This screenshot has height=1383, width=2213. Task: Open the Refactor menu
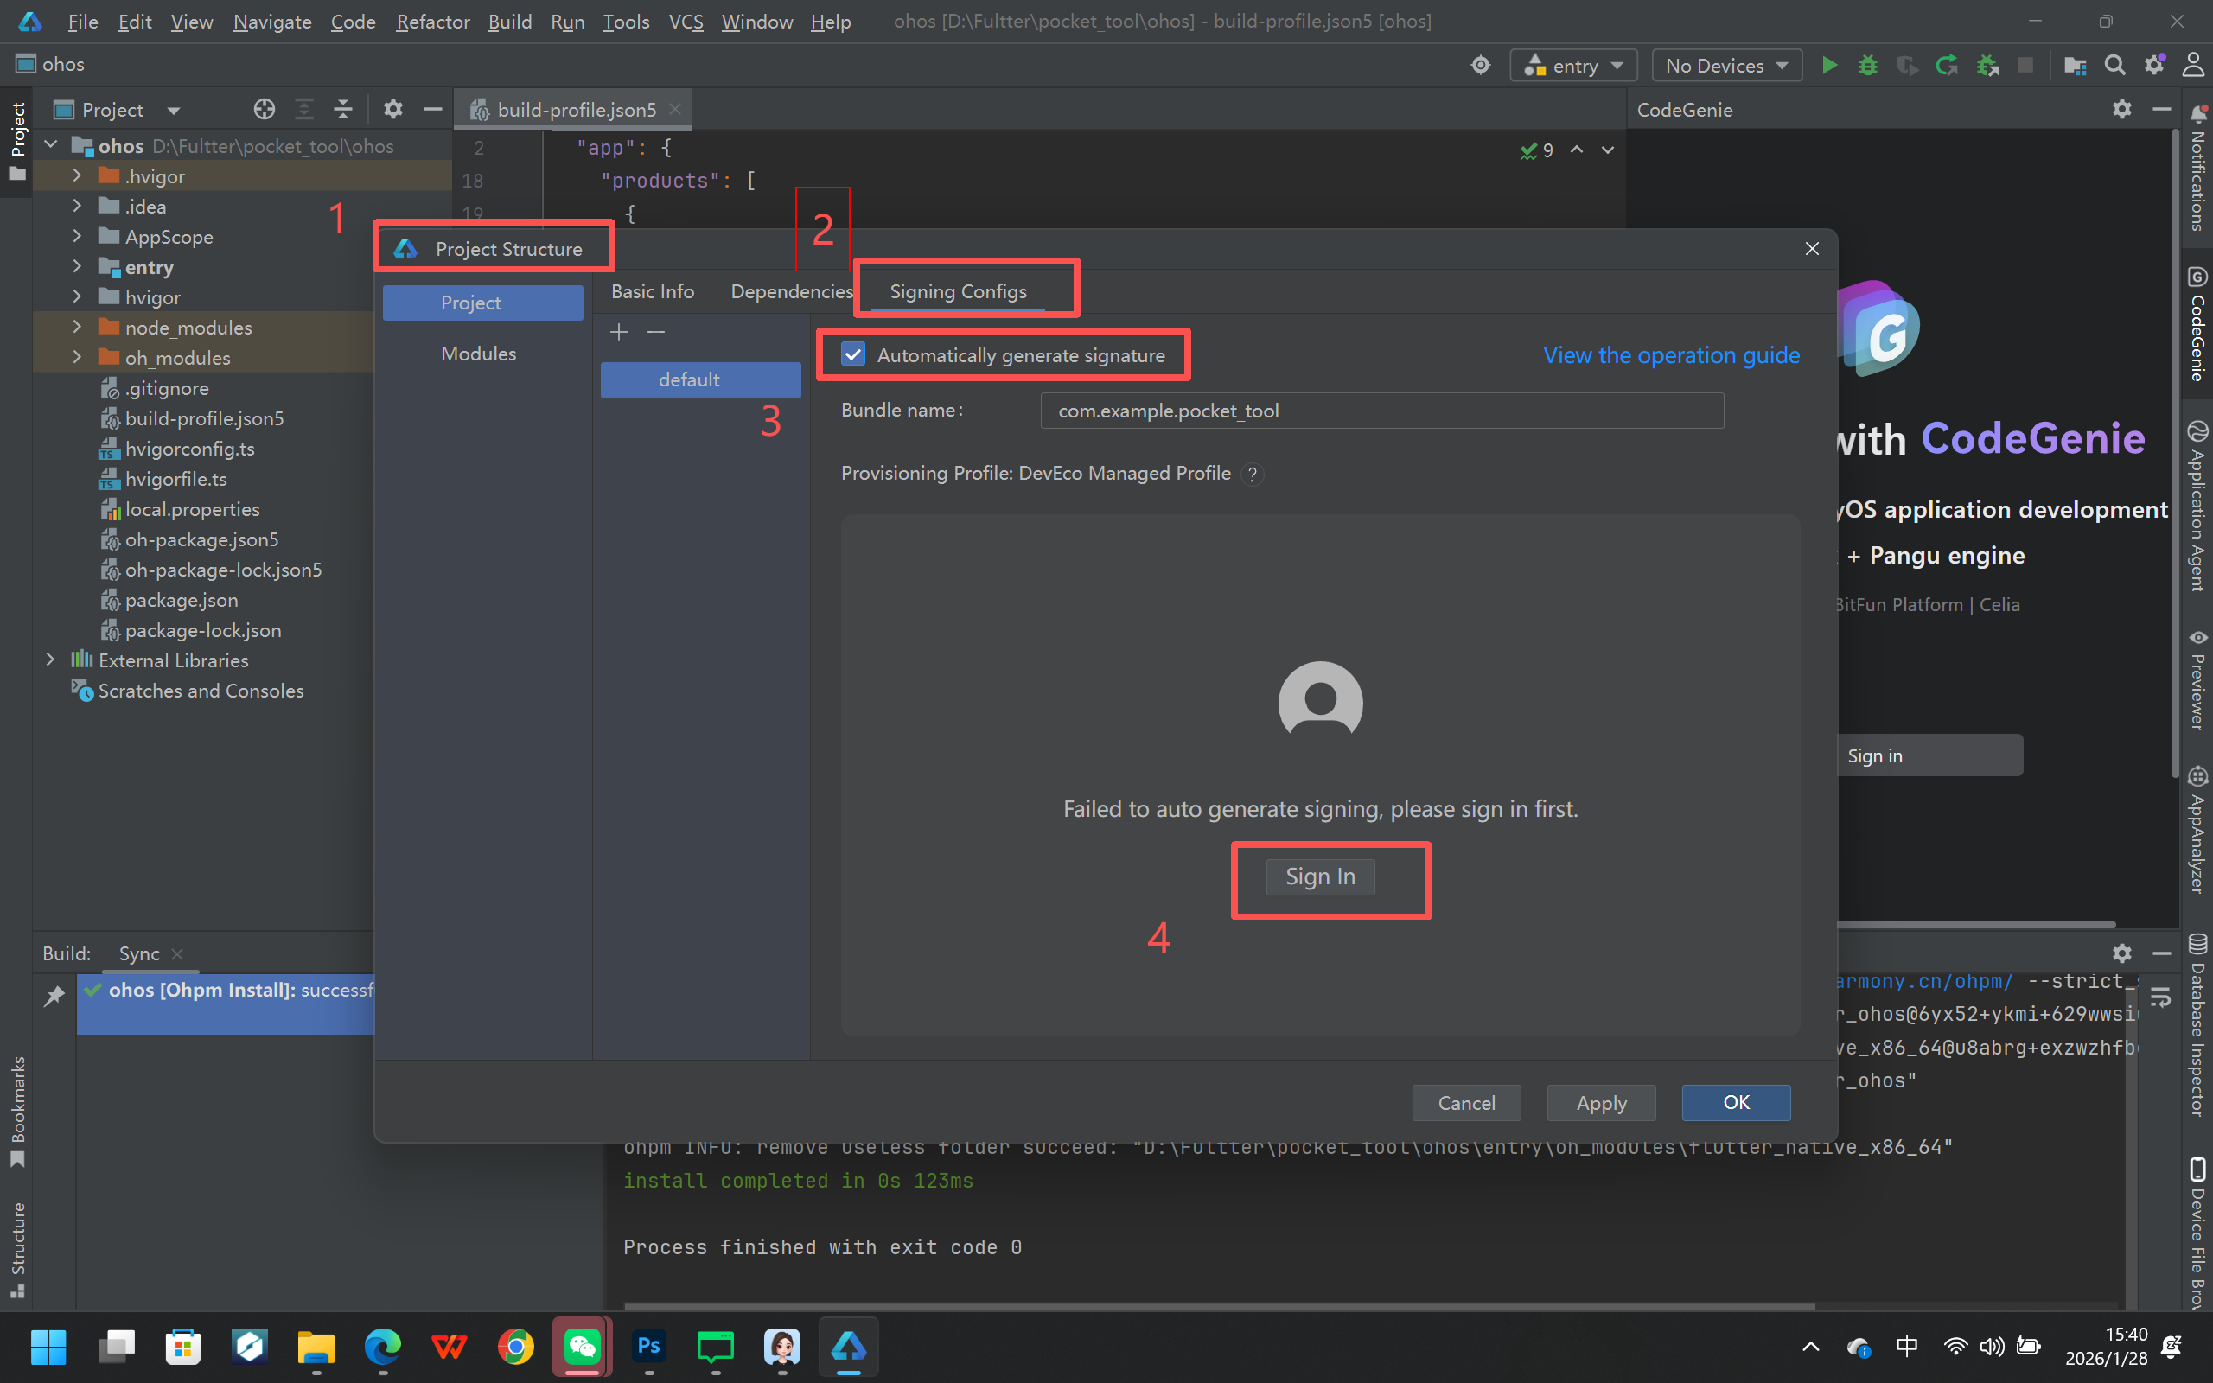(431, 21)
